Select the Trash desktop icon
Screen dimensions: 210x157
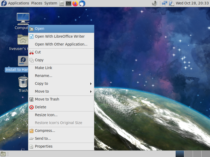(23, 82)
